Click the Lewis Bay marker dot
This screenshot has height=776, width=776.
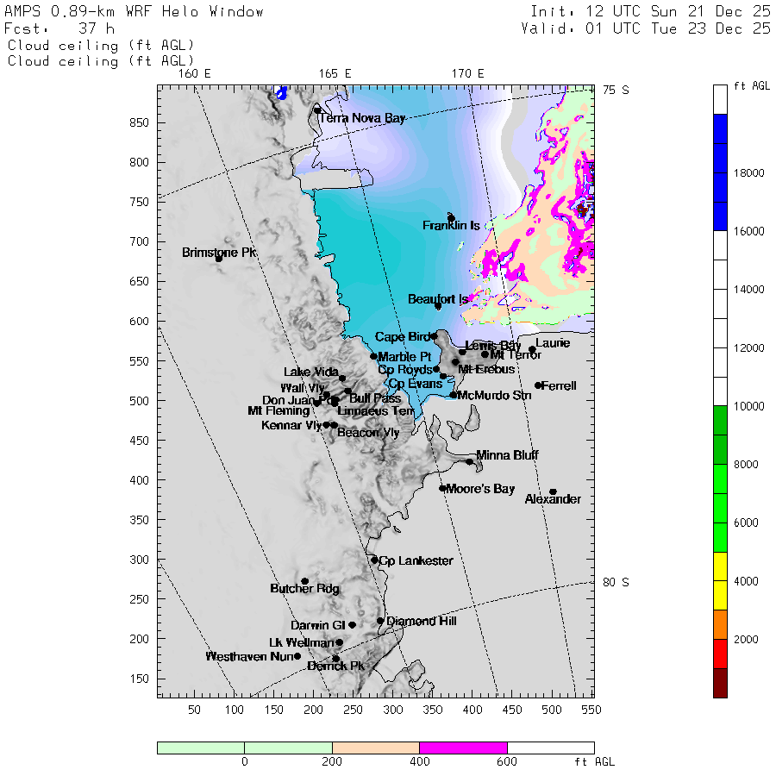tap(462, 353)
